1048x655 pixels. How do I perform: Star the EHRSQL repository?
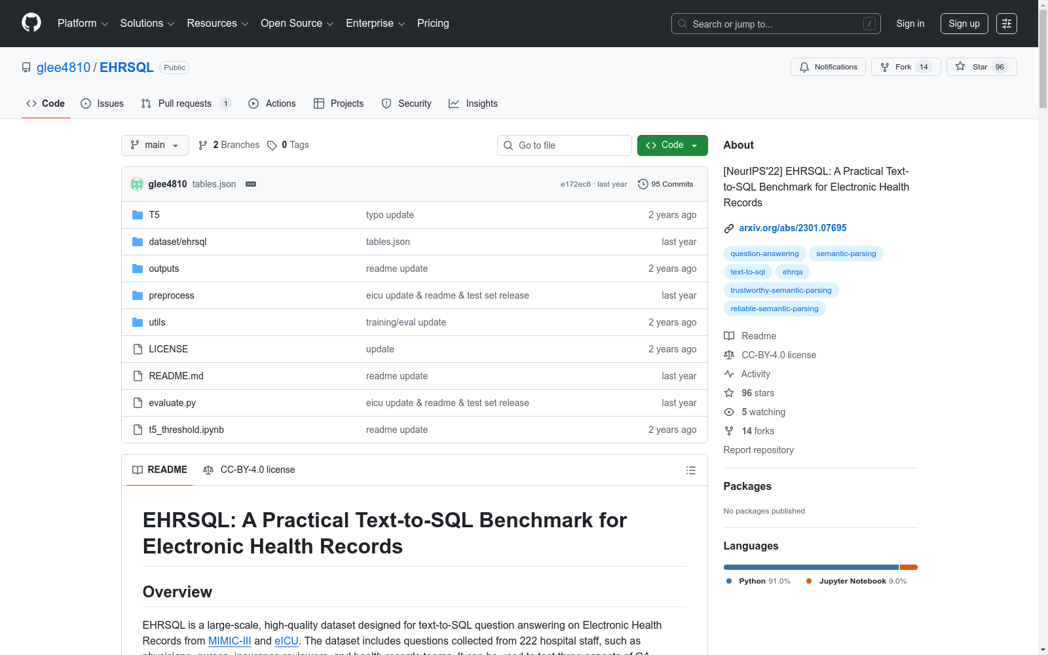pyautogui.click(x=982, y=67)
